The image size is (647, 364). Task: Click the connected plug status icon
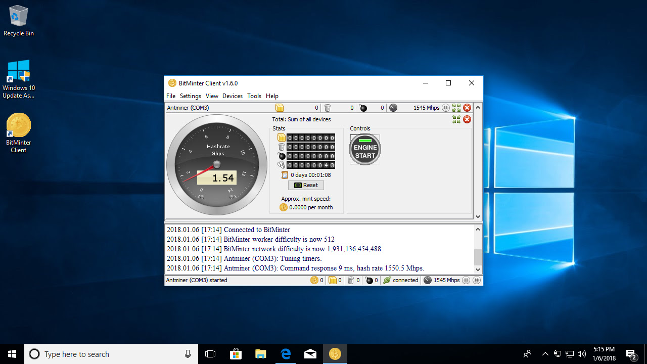[x=387, y=280]
